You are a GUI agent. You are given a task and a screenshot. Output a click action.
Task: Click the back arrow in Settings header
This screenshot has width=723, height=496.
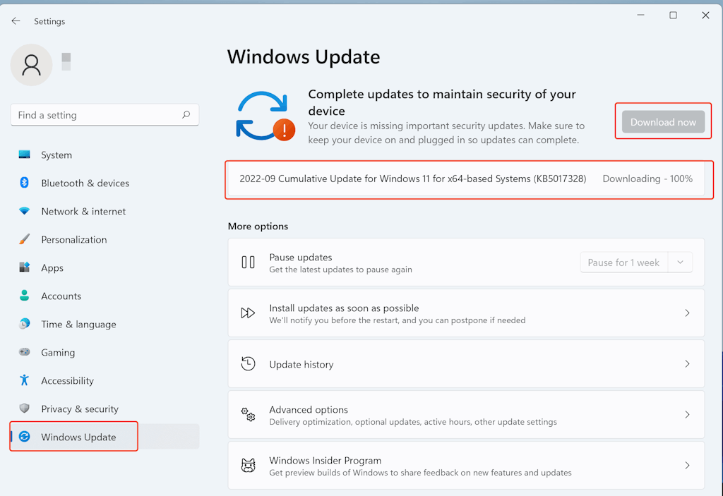[x=16, y=20]
